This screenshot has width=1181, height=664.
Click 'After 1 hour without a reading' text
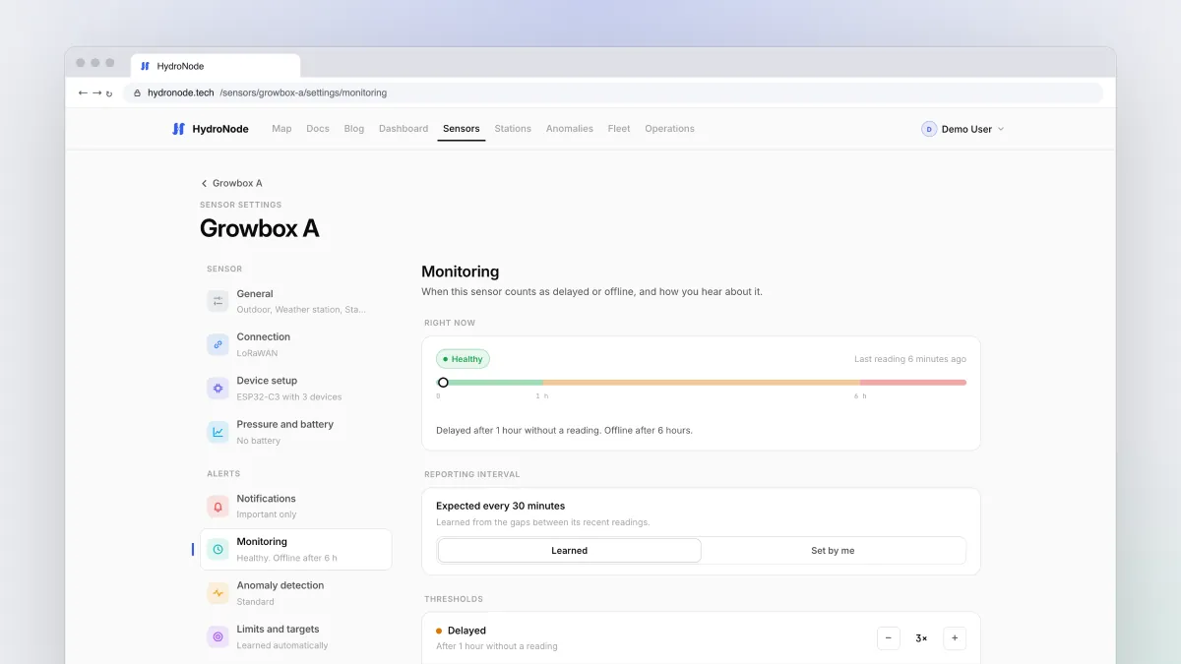tap(497, 646)
